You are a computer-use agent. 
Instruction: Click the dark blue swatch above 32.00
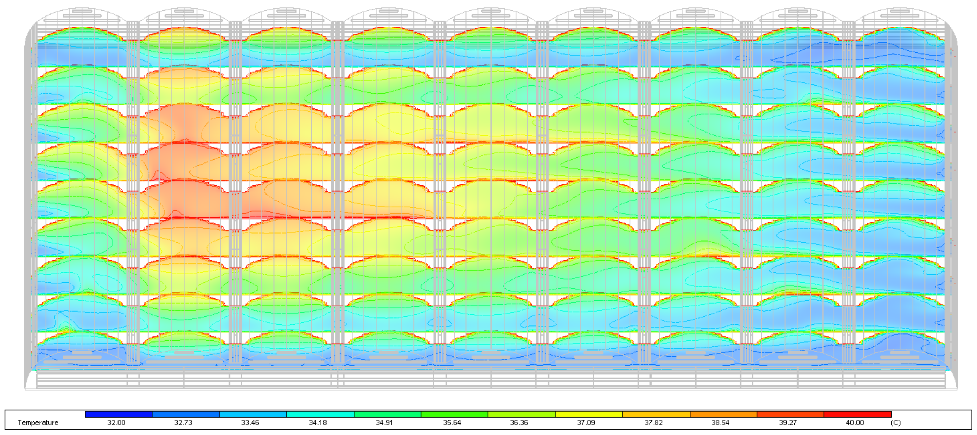[118, 415]
